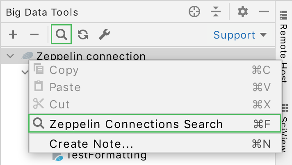292x165 pixels.
Task: Hide the Big Data Tools panel
Action: click(x=264, y=12)
